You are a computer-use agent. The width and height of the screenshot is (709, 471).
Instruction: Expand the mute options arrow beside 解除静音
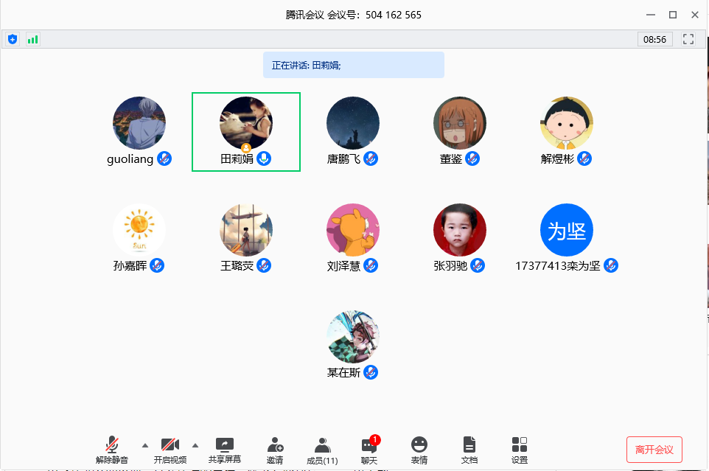tap(144, 446)
